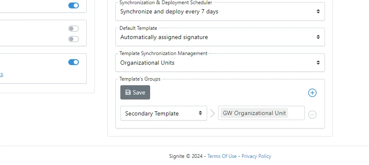This screenshot has height=165, width=369.
Task: Click the up-down arrows on Organizational Units select
Action: pos(318,63)
